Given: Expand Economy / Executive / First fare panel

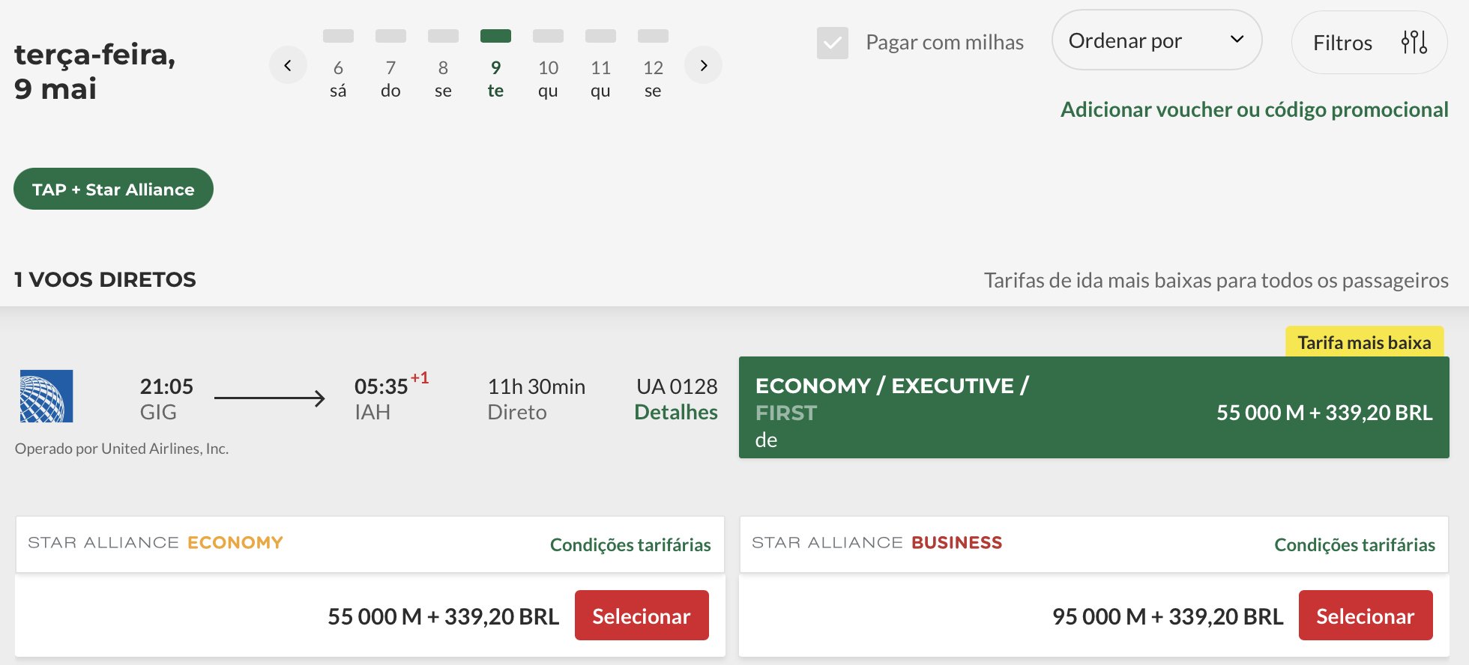Looking at the screenshot, I should coord(1094,407).
